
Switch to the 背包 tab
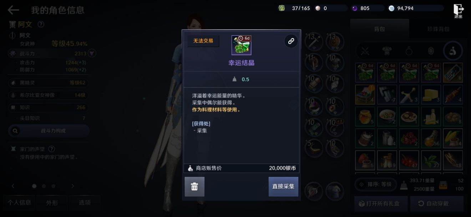point(380,29)
